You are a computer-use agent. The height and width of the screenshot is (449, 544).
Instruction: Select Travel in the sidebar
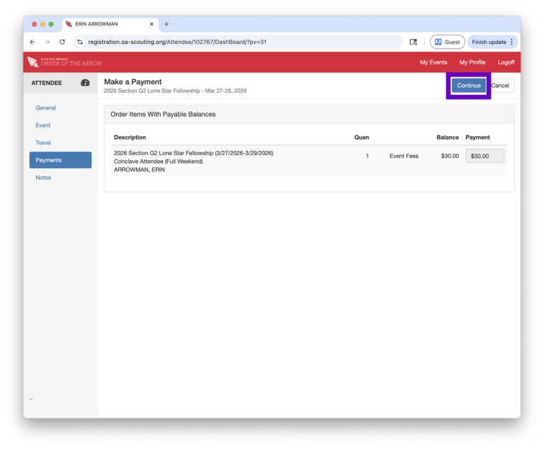pos(43,143)
